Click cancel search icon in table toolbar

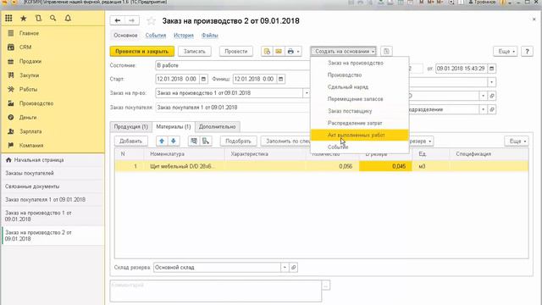(x=206, y=141)
